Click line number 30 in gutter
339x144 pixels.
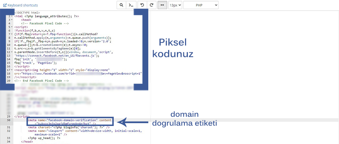pyautogui.click(x=8, y=120)
